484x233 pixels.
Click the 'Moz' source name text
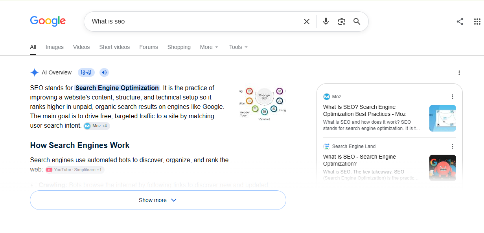coord(337,97)
